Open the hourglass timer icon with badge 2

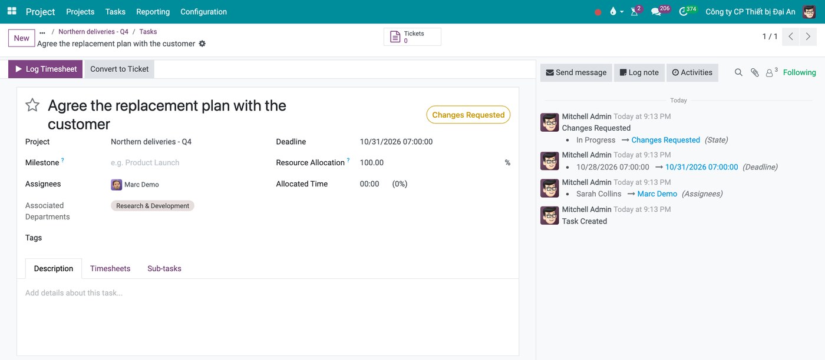point(635,11)
